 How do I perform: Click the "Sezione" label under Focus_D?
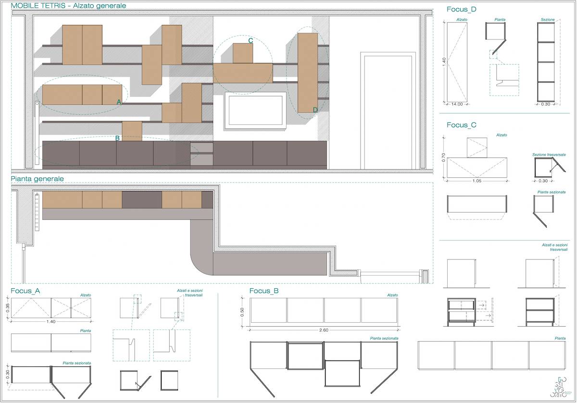tap(548, 20)
